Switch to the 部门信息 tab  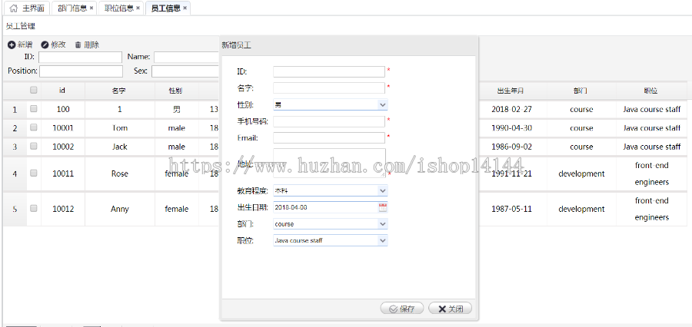73,8
